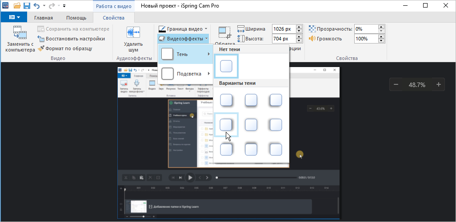Select first shadow variant in top row
The image size is (456, 222).
pos(226,99)
